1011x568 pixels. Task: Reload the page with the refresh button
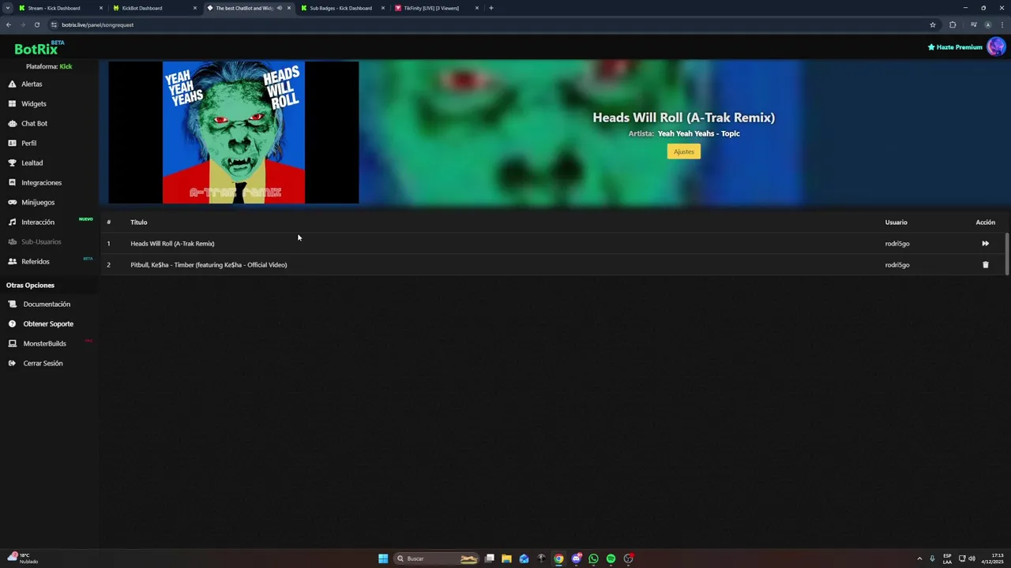point(36,24)
